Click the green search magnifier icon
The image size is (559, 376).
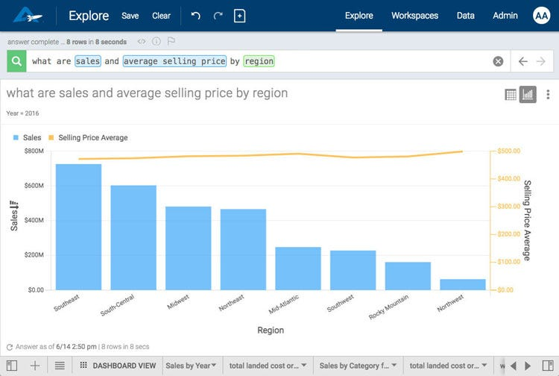point(16,61)
